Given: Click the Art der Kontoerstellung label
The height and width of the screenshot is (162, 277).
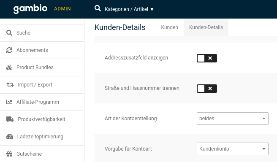Looking at the screenshot, I should 130,119.
